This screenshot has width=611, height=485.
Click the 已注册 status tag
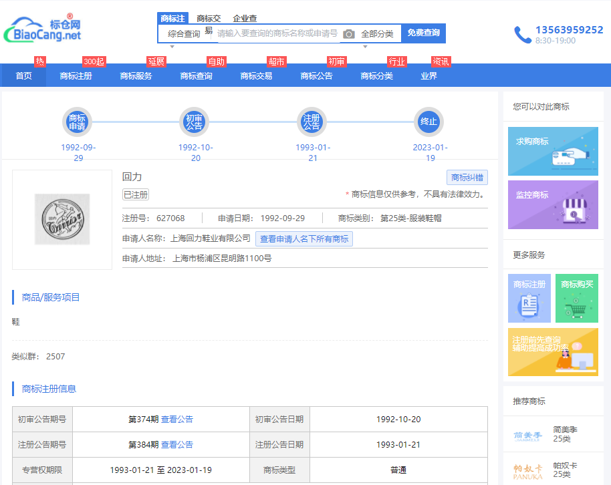point(136,194)
